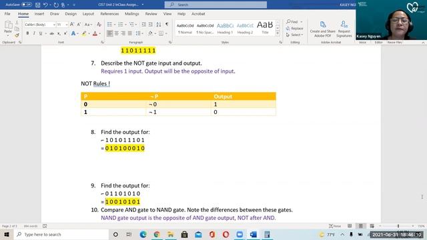Apply the Heading 1 style

point(225,28)
